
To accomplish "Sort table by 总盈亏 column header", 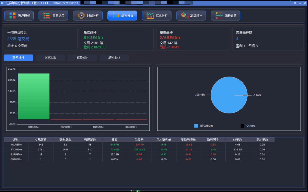I will tap(139, 140).
